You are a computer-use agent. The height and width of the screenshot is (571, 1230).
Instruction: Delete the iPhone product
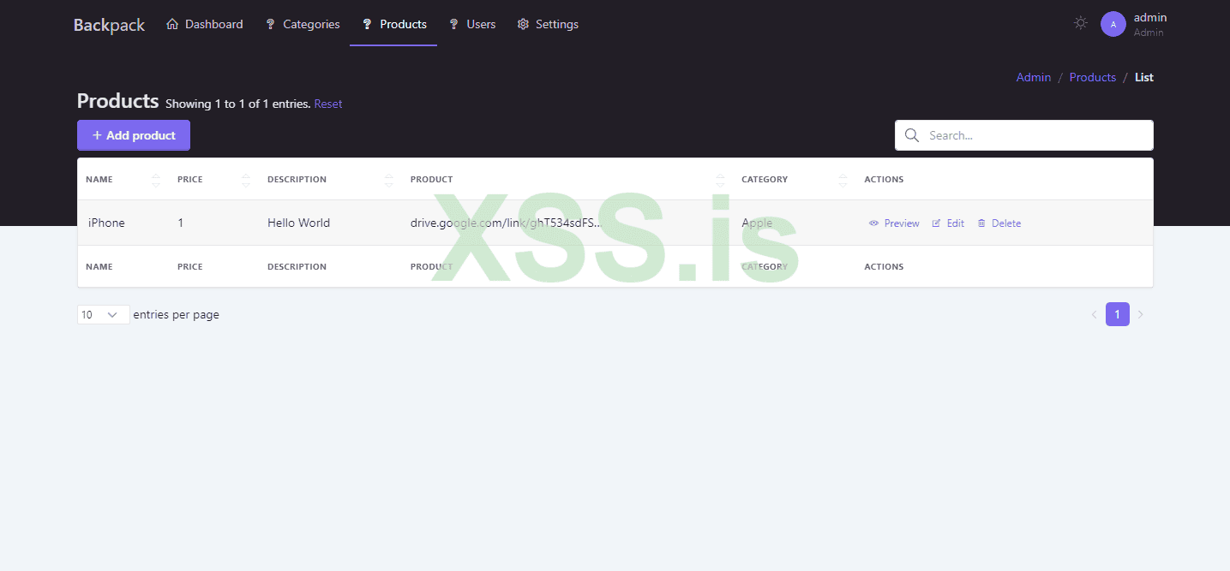click(999, 223)
